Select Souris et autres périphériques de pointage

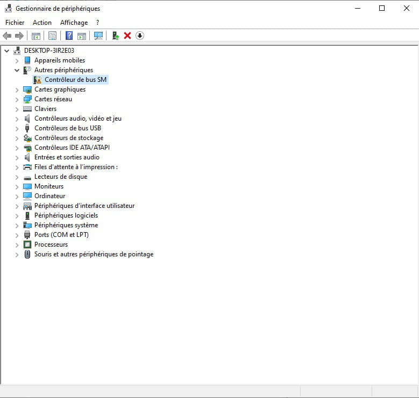coord(94,254)
